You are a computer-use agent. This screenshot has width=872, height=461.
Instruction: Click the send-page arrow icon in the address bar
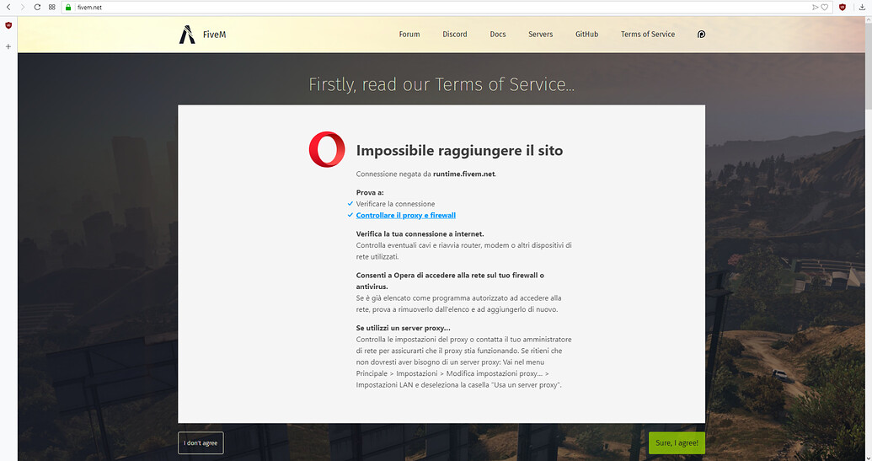click(x=816, y=8)
